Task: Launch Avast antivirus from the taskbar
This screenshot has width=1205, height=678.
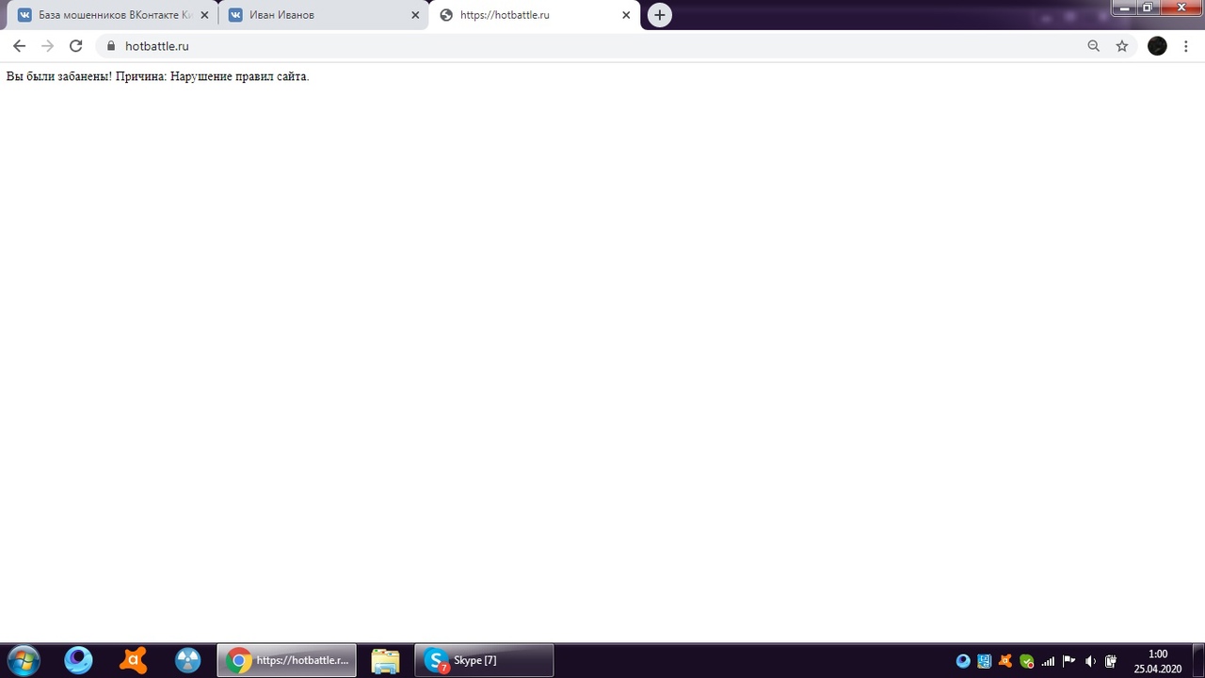Action: point(133,660)
